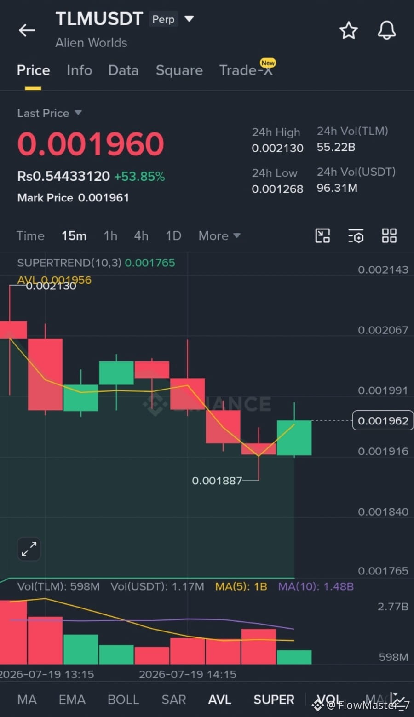Viewport: 414px width, 717px height.
Task: Go back with the left arrow icon
Action: pos(27,30)
